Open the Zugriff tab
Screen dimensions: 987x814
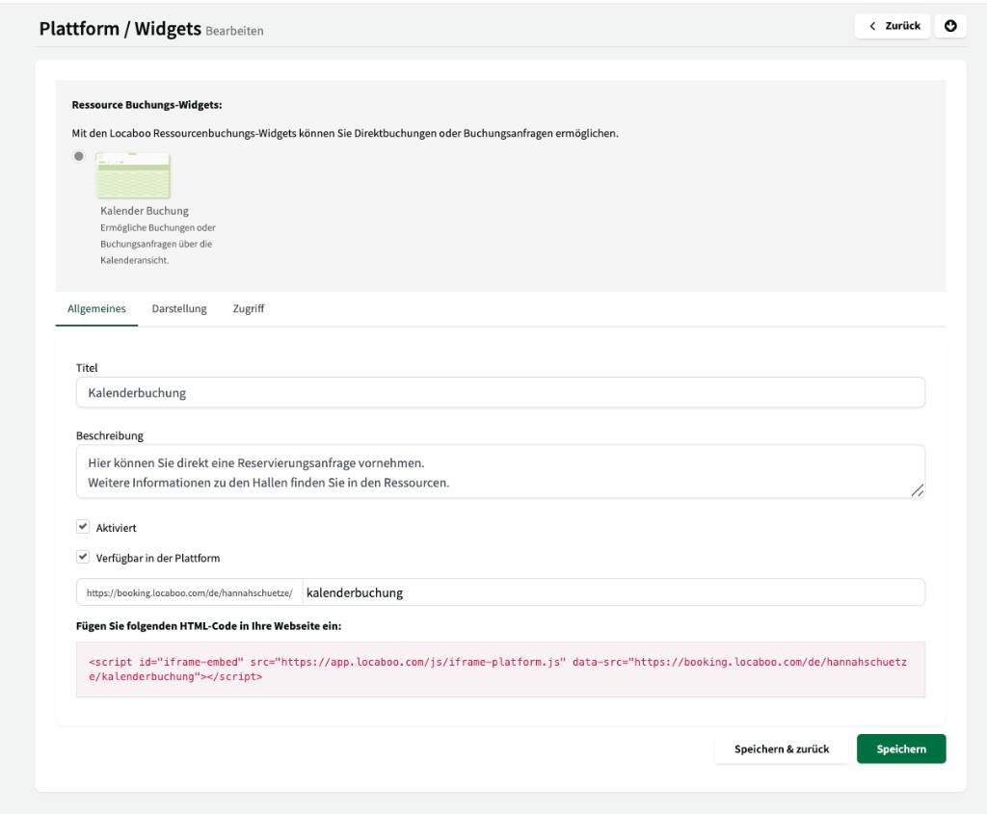click(249, 309)
